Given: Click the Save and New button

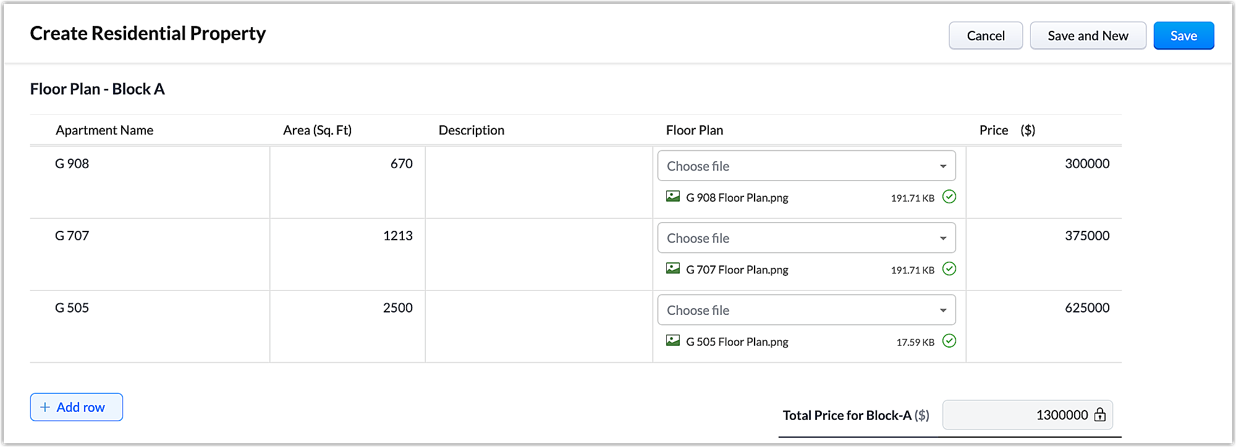Looking at the screenshot, I should 1088,36.
